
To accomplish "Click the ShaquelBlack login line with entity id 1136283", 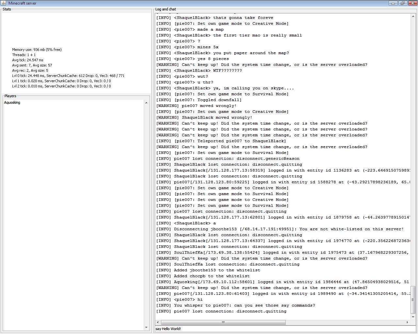I will click(x=283, y=170).
